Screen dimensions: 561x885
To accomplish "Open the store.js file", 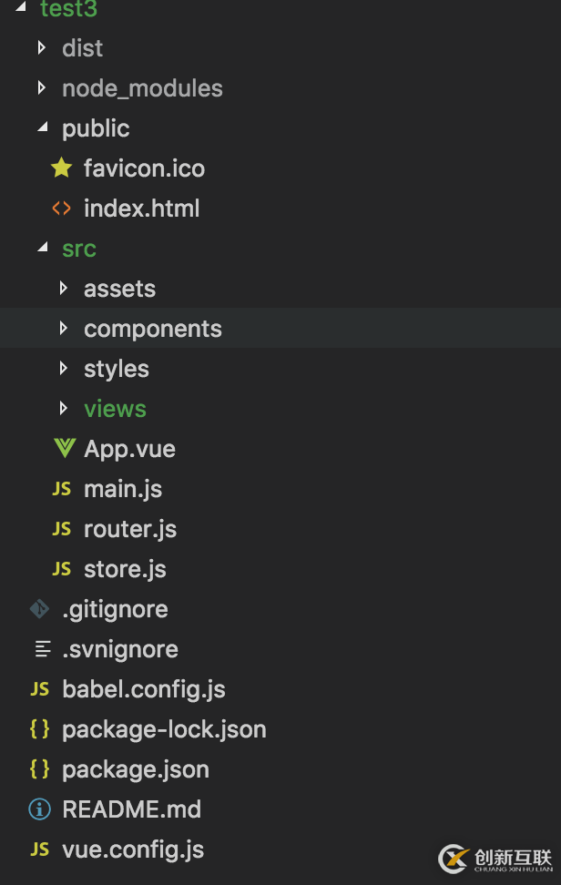I will 125,569.
